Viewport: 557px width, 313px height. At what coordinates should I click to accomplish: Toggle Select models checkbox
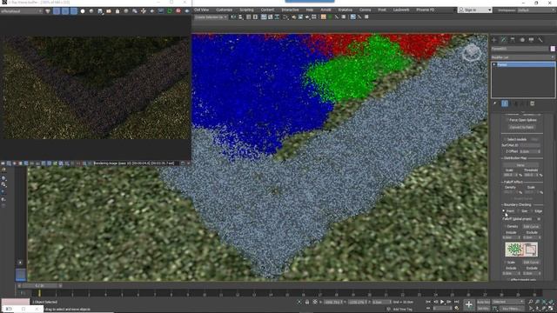pos(505,139)
